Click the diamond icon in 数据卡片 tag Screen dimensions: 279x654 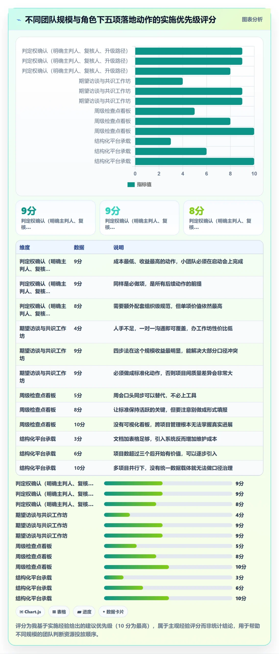[104, 612]
